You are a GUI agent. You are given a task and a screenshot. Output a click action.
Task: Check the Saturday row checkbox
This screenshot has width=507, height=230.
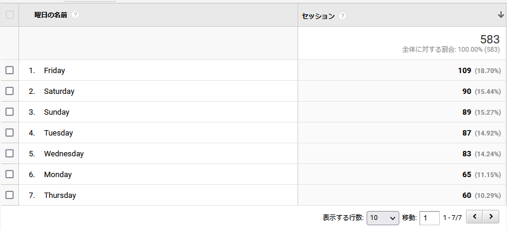click(x=10, y=91)
